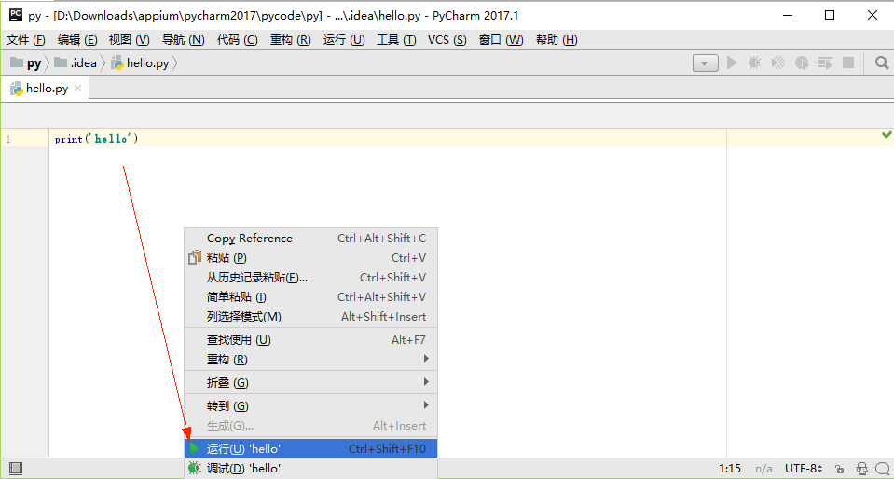
Task: Maximize the PyCharm window
Action: point(830,16)
